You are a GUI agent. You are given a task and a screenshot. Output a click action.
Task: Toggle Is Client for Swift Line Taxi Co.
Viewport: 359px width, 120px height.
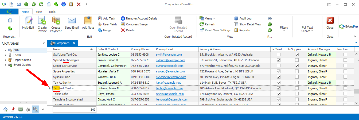pyautogui.click(x=279, y=55)
